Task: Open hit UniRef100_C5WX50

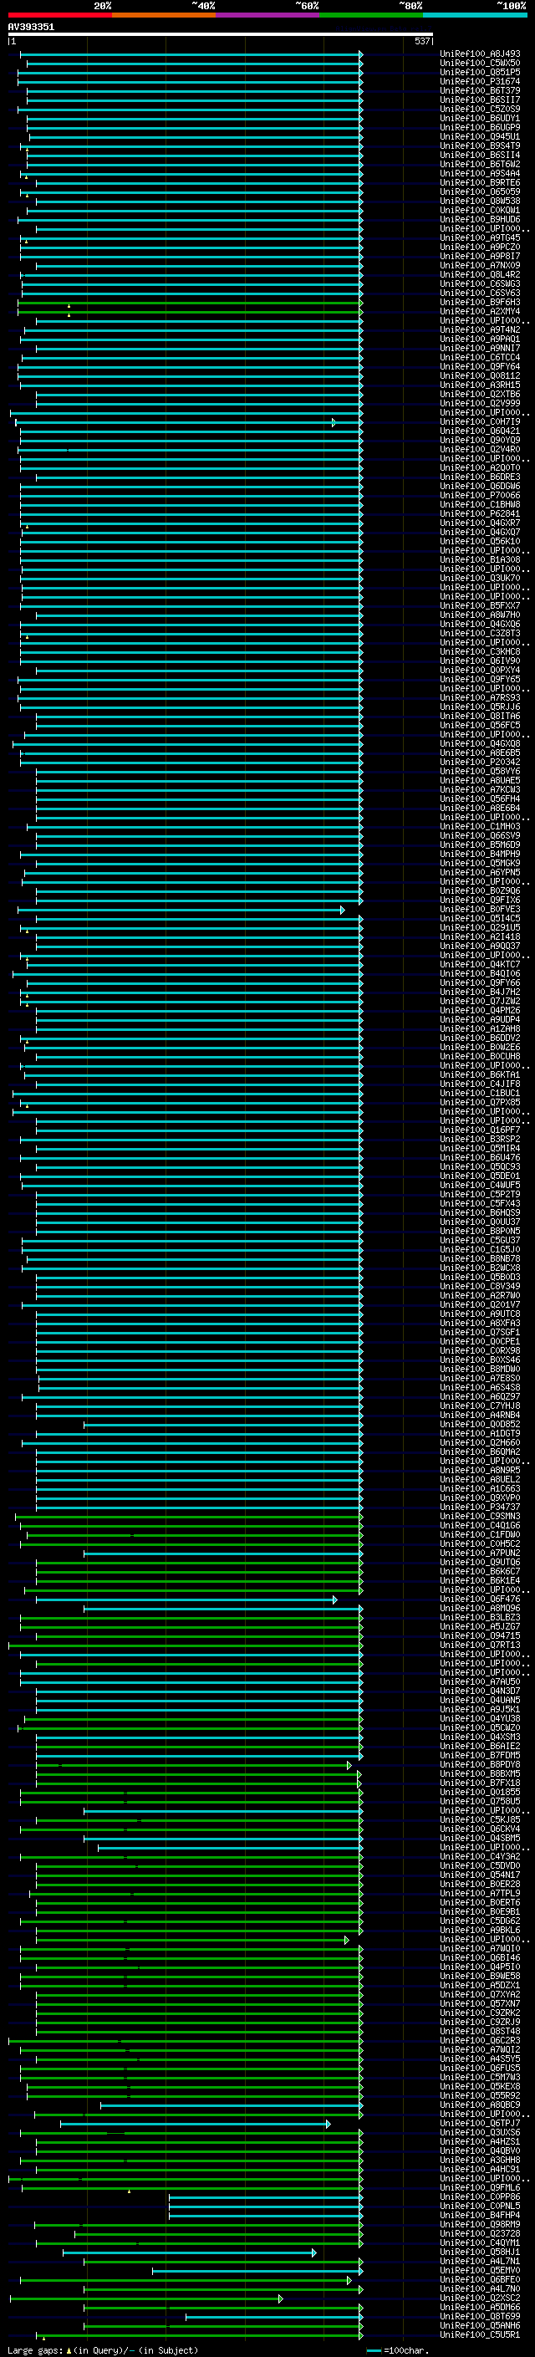Action: [480, 64]
